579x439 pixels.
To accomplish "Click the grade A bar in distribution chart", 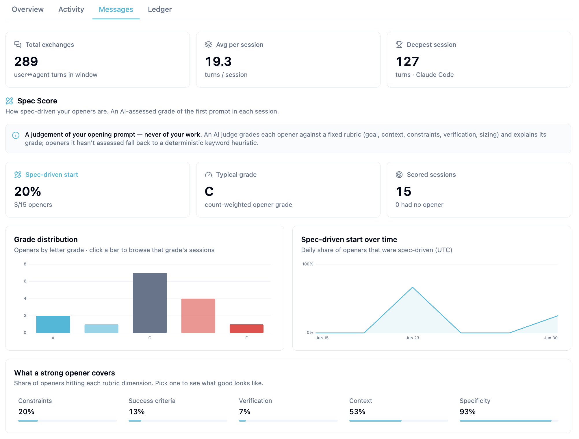I will (53, 324).
